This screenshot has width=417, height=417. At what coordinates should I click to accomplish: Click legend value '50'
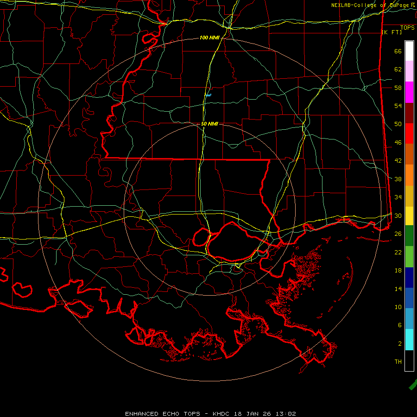[x=398, y=124]
